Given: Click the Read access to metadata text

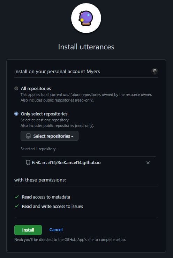Looking at the screenshot, I should [x=46, y=197].
